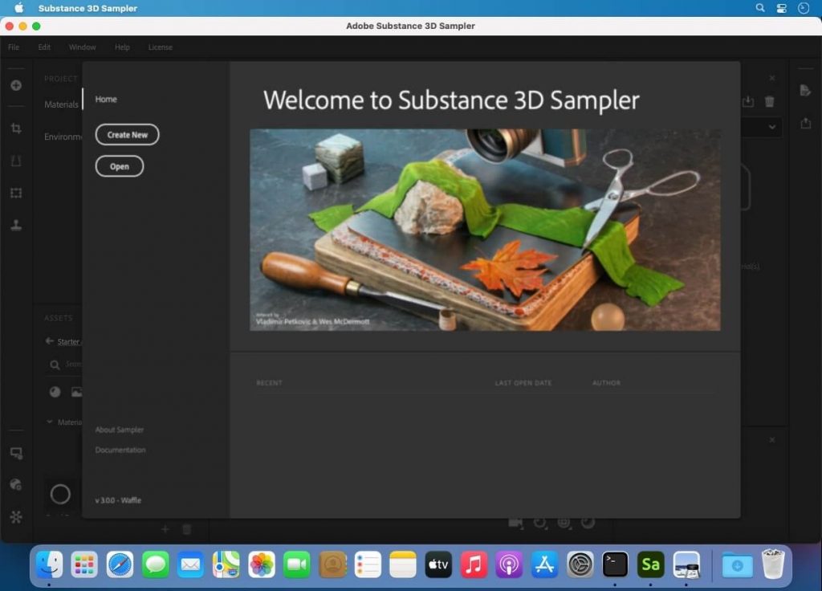Screen dimensions: 822x591
Task: Click the camera icon below the viewport
Action: (x=514, y=523)
